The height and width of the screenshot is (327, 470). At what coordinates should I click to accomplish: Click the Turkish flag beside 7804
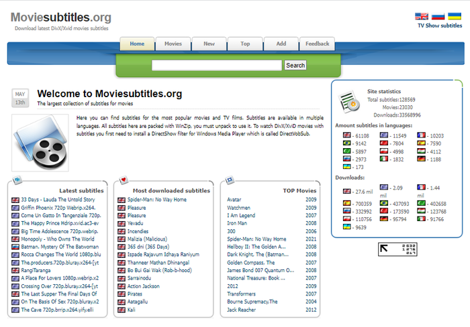pos(384,143)
